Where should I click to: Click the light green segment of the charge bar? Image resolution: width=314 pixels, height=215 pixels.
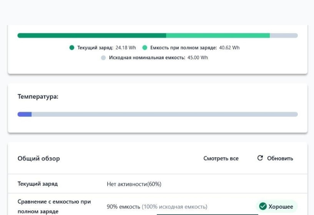pyautogui.click(x=218, y=36)
